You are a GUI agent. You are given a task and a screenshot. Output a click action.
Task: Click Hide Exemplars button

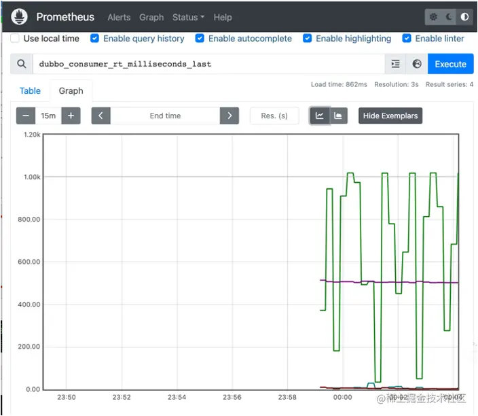point(390,116)
